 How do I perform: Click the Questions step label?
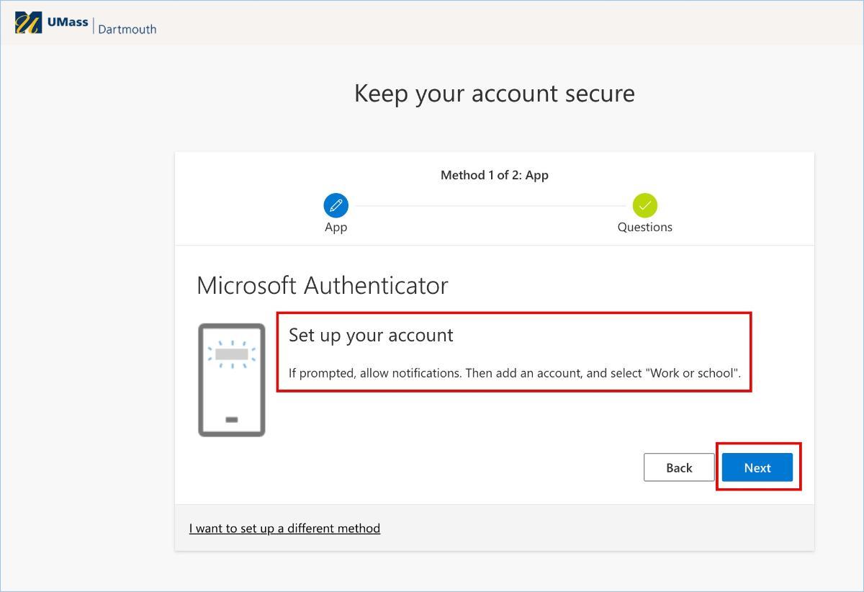click(x=644, y=227)
